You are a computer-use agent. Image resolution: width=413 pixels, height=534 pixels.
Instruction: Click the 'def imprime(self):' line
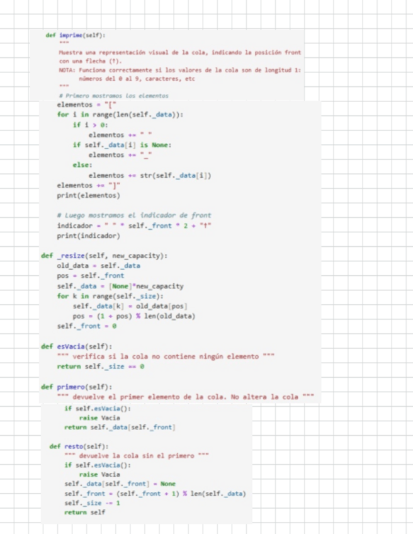76,35
